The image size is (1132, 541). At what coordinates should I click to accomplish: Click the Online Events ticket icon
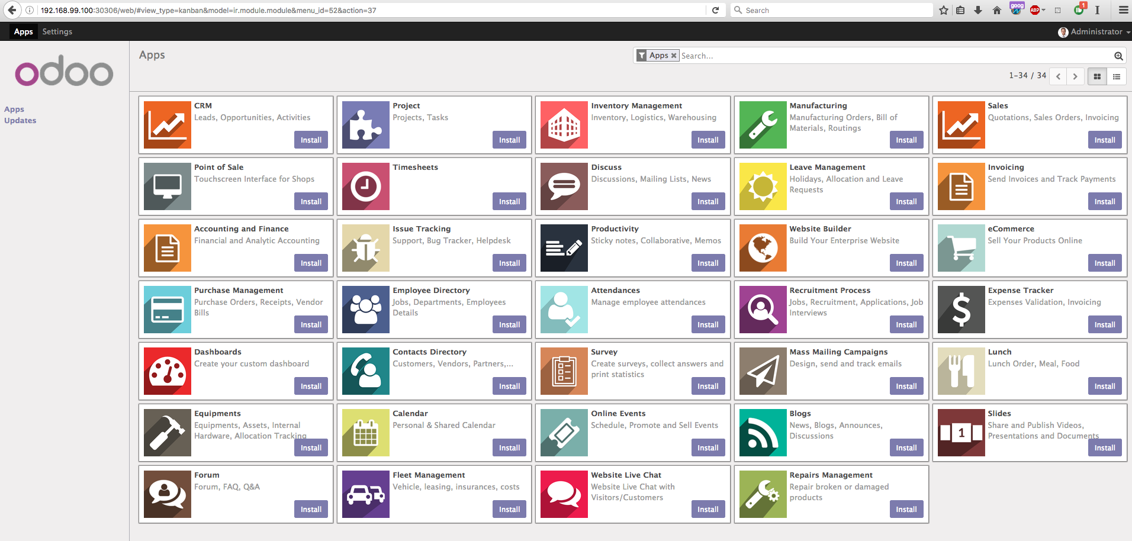tap(564, 433)
